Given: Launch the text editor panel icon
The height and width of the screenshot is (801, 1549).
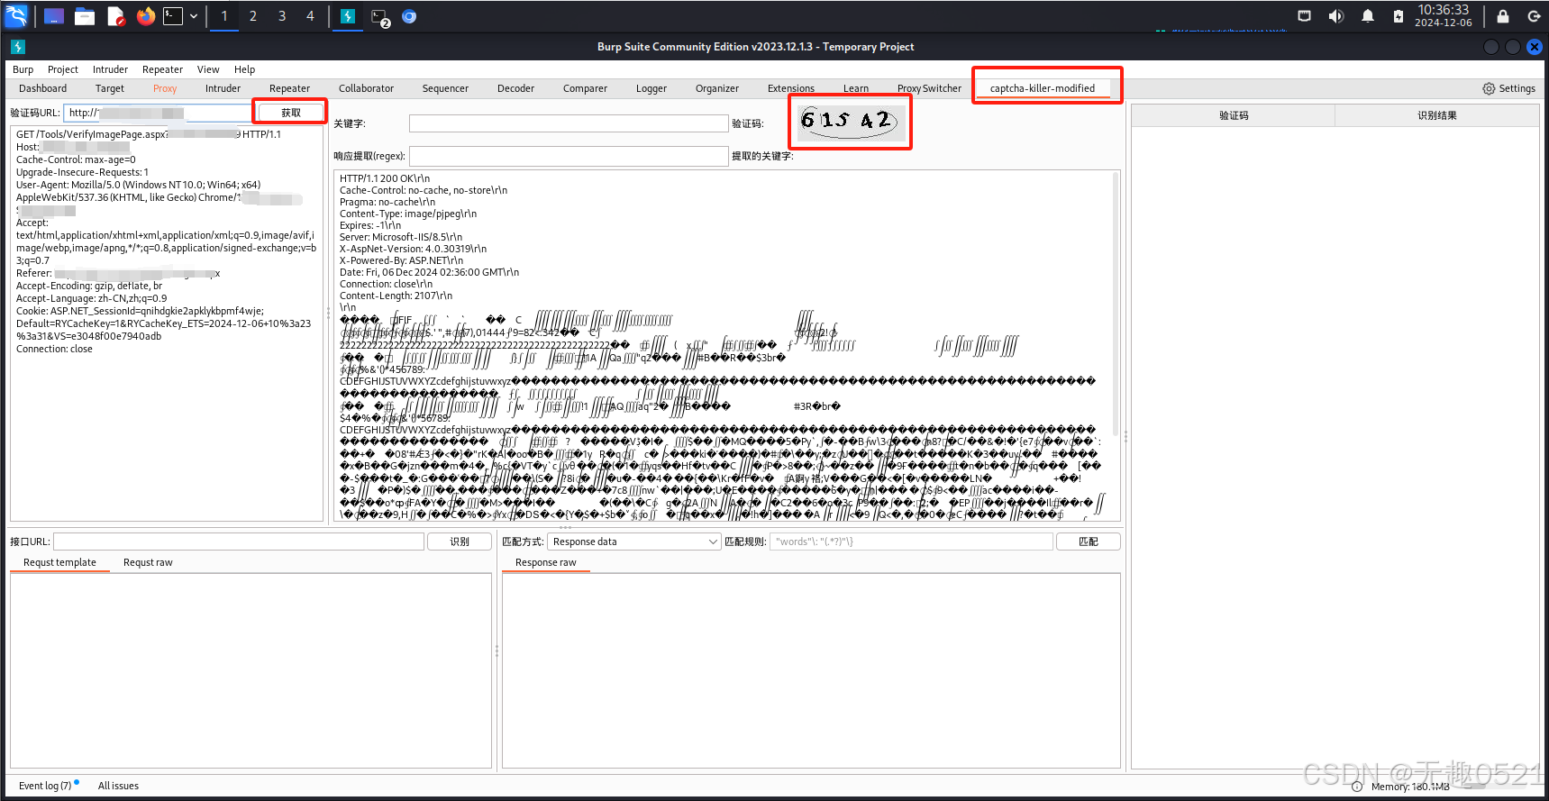Looking at the screenshot, I should 115,16.
